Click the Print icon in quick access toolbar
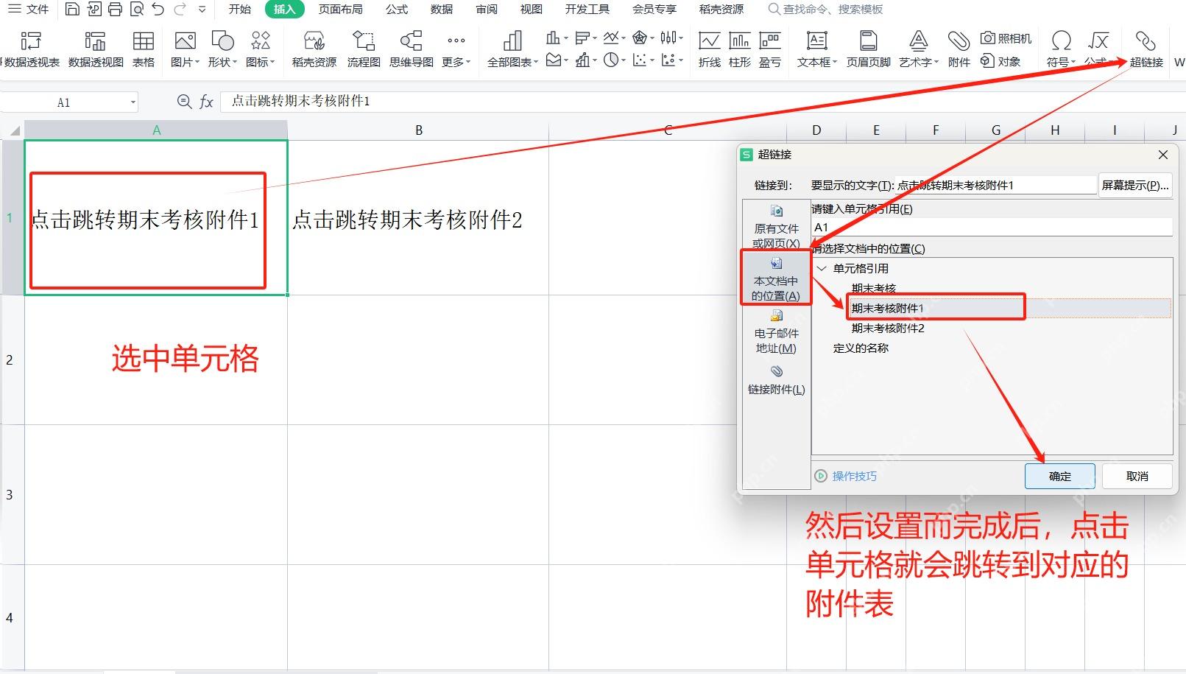 click(115, 10)
